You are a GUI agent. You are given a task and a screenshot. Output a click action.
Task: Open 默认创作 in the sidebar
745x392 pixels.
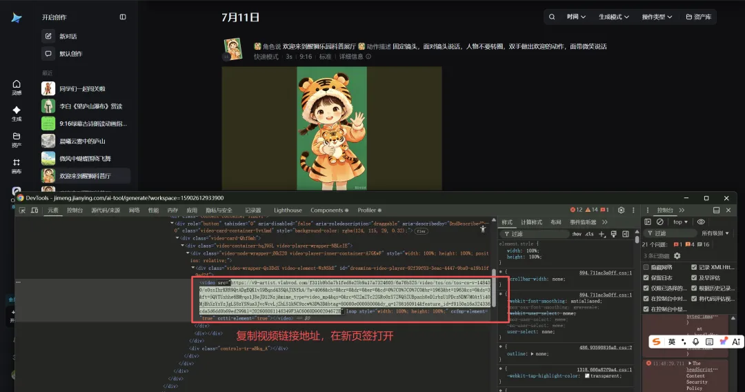coord(70,54)
